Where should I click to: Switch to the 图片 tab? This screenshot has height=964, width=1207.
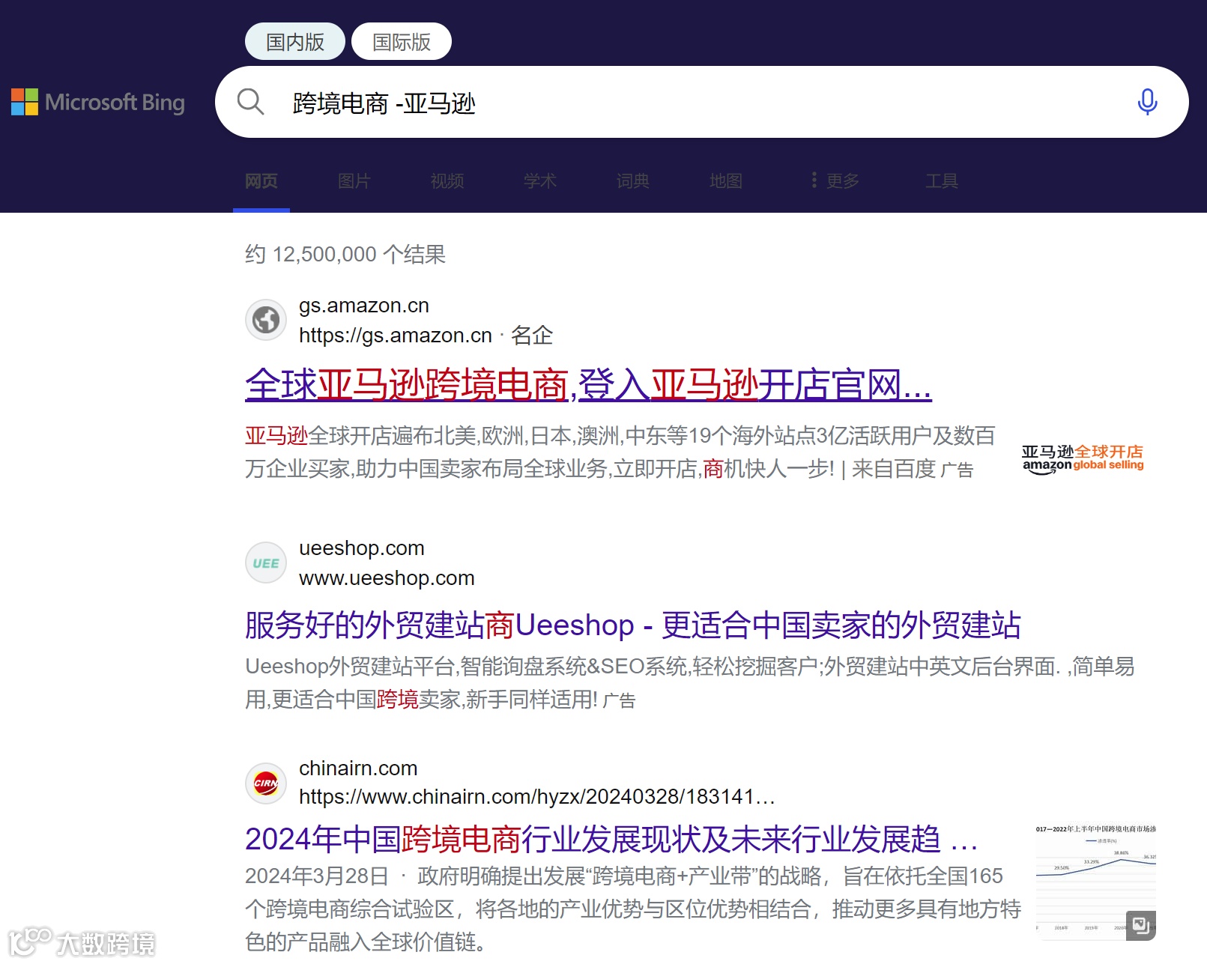(x=353, y=181)
